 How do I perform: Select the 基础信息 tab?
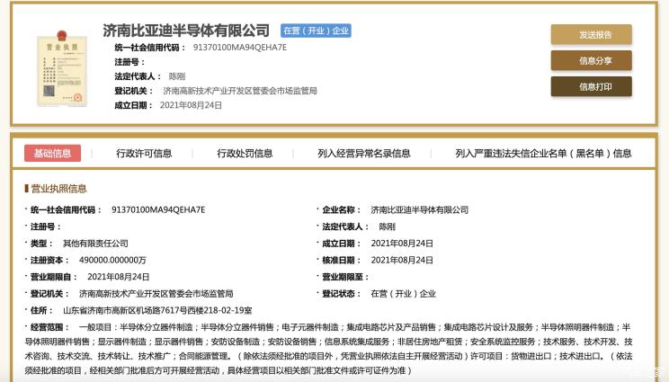[x=52, y=154]
